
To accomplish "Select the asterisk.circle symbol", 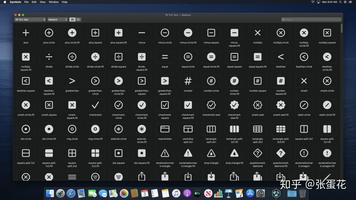I will [118, 129].
